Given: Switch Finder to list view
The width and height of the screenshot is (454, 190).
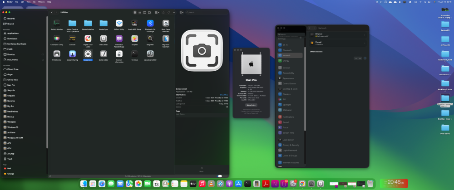Looking at the screenshot, I should pos(140,12).
